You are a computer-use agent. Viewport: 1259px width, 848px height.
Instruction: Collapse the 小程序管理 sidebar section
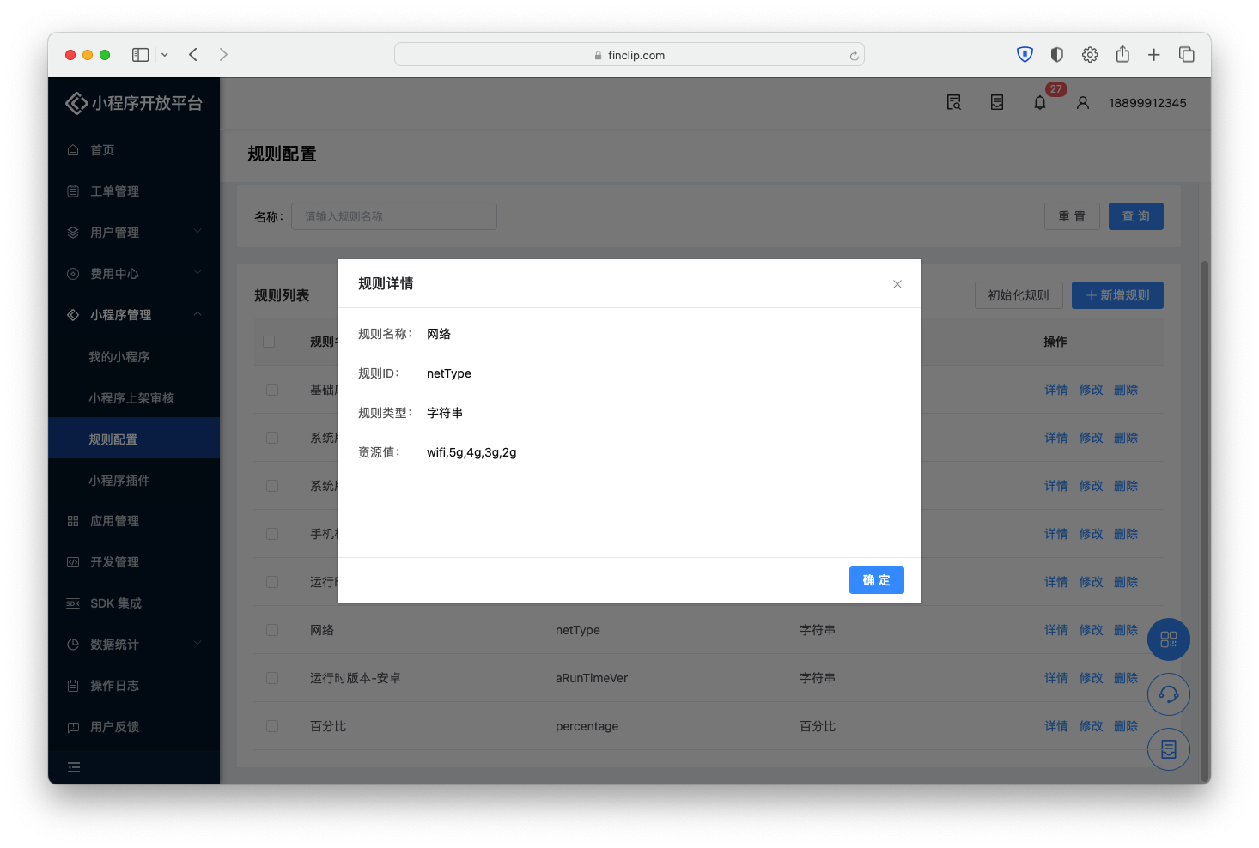pyautogui.click(x=133, y=315)
